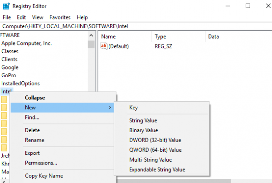Open the View menu
The height and width of the screenshot is (183, 272).
coord(38,17)
